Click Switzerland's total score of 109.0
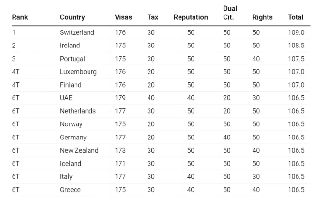 point(296,32)
